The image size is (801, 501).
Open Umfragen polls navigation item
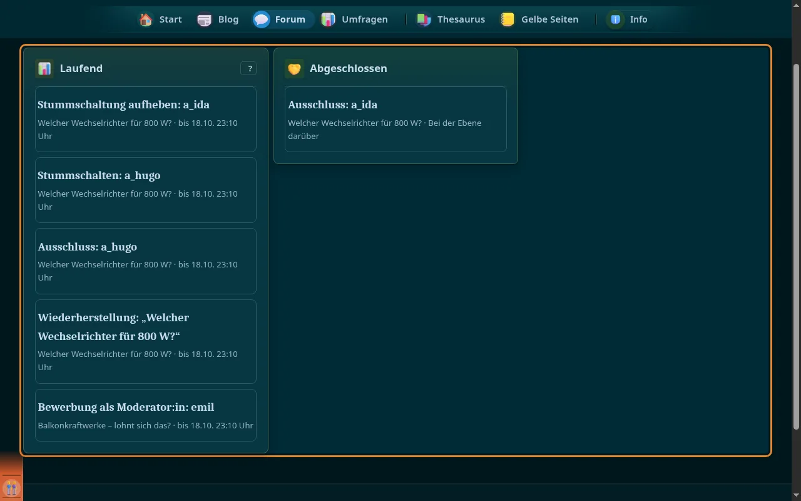[354, 19]
